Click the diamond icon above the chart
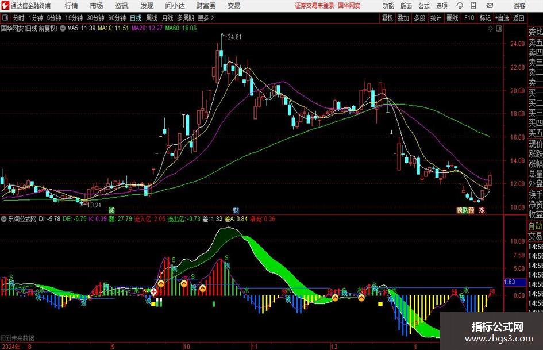 [x=490, y=29]
